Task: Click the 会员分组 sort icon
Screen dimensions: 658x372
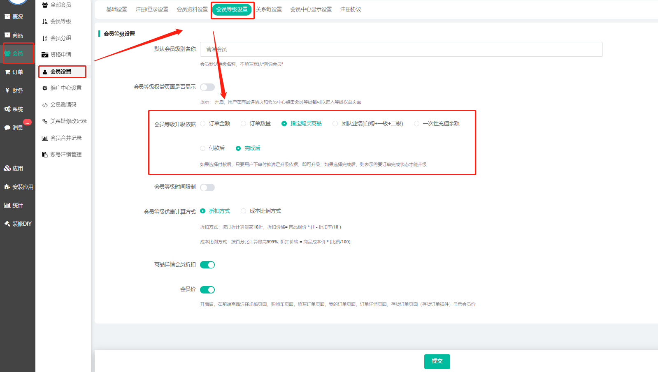Action: click(45, 38)
